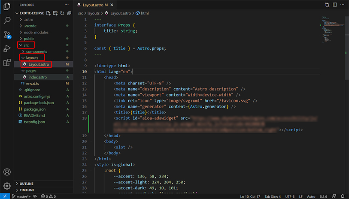Collapse the src folder
349x199 pixels.
pyautogui.click(x=26, y=45)
